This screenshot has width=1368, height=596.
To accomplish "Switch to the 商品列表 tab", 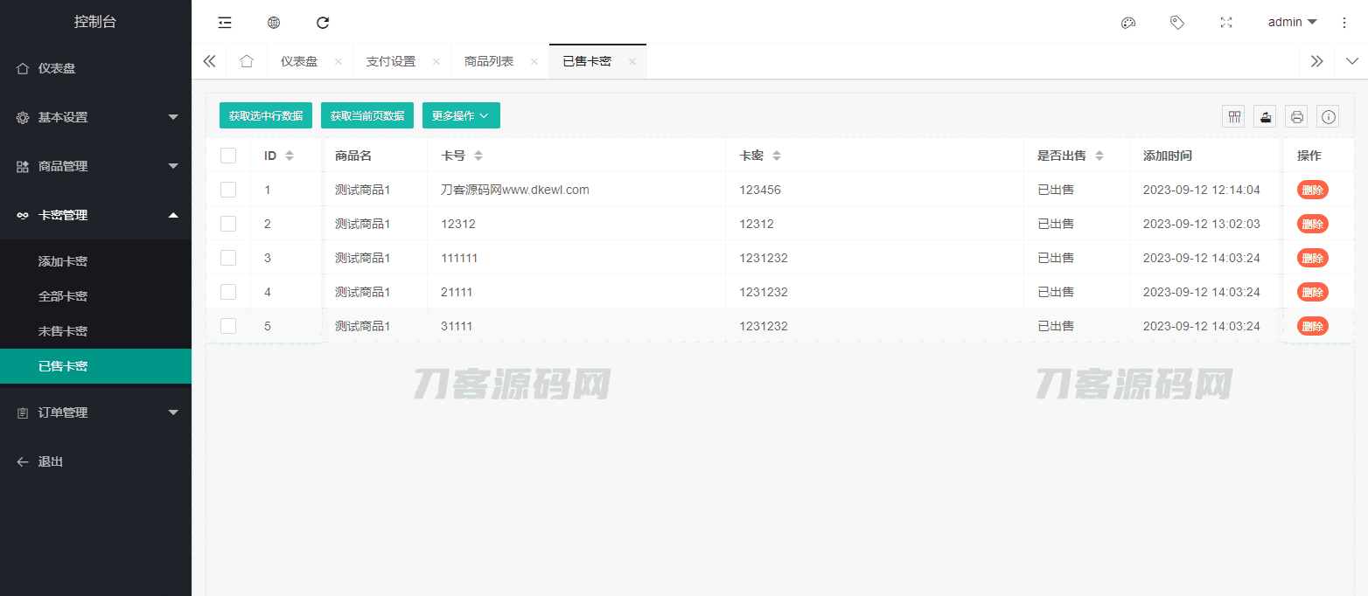I will pyautogui.click(x=489, y=61).
